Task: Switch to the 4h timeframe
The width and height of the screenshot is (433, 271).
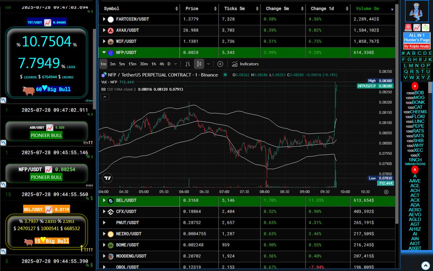Action: (x=162, y=64)
